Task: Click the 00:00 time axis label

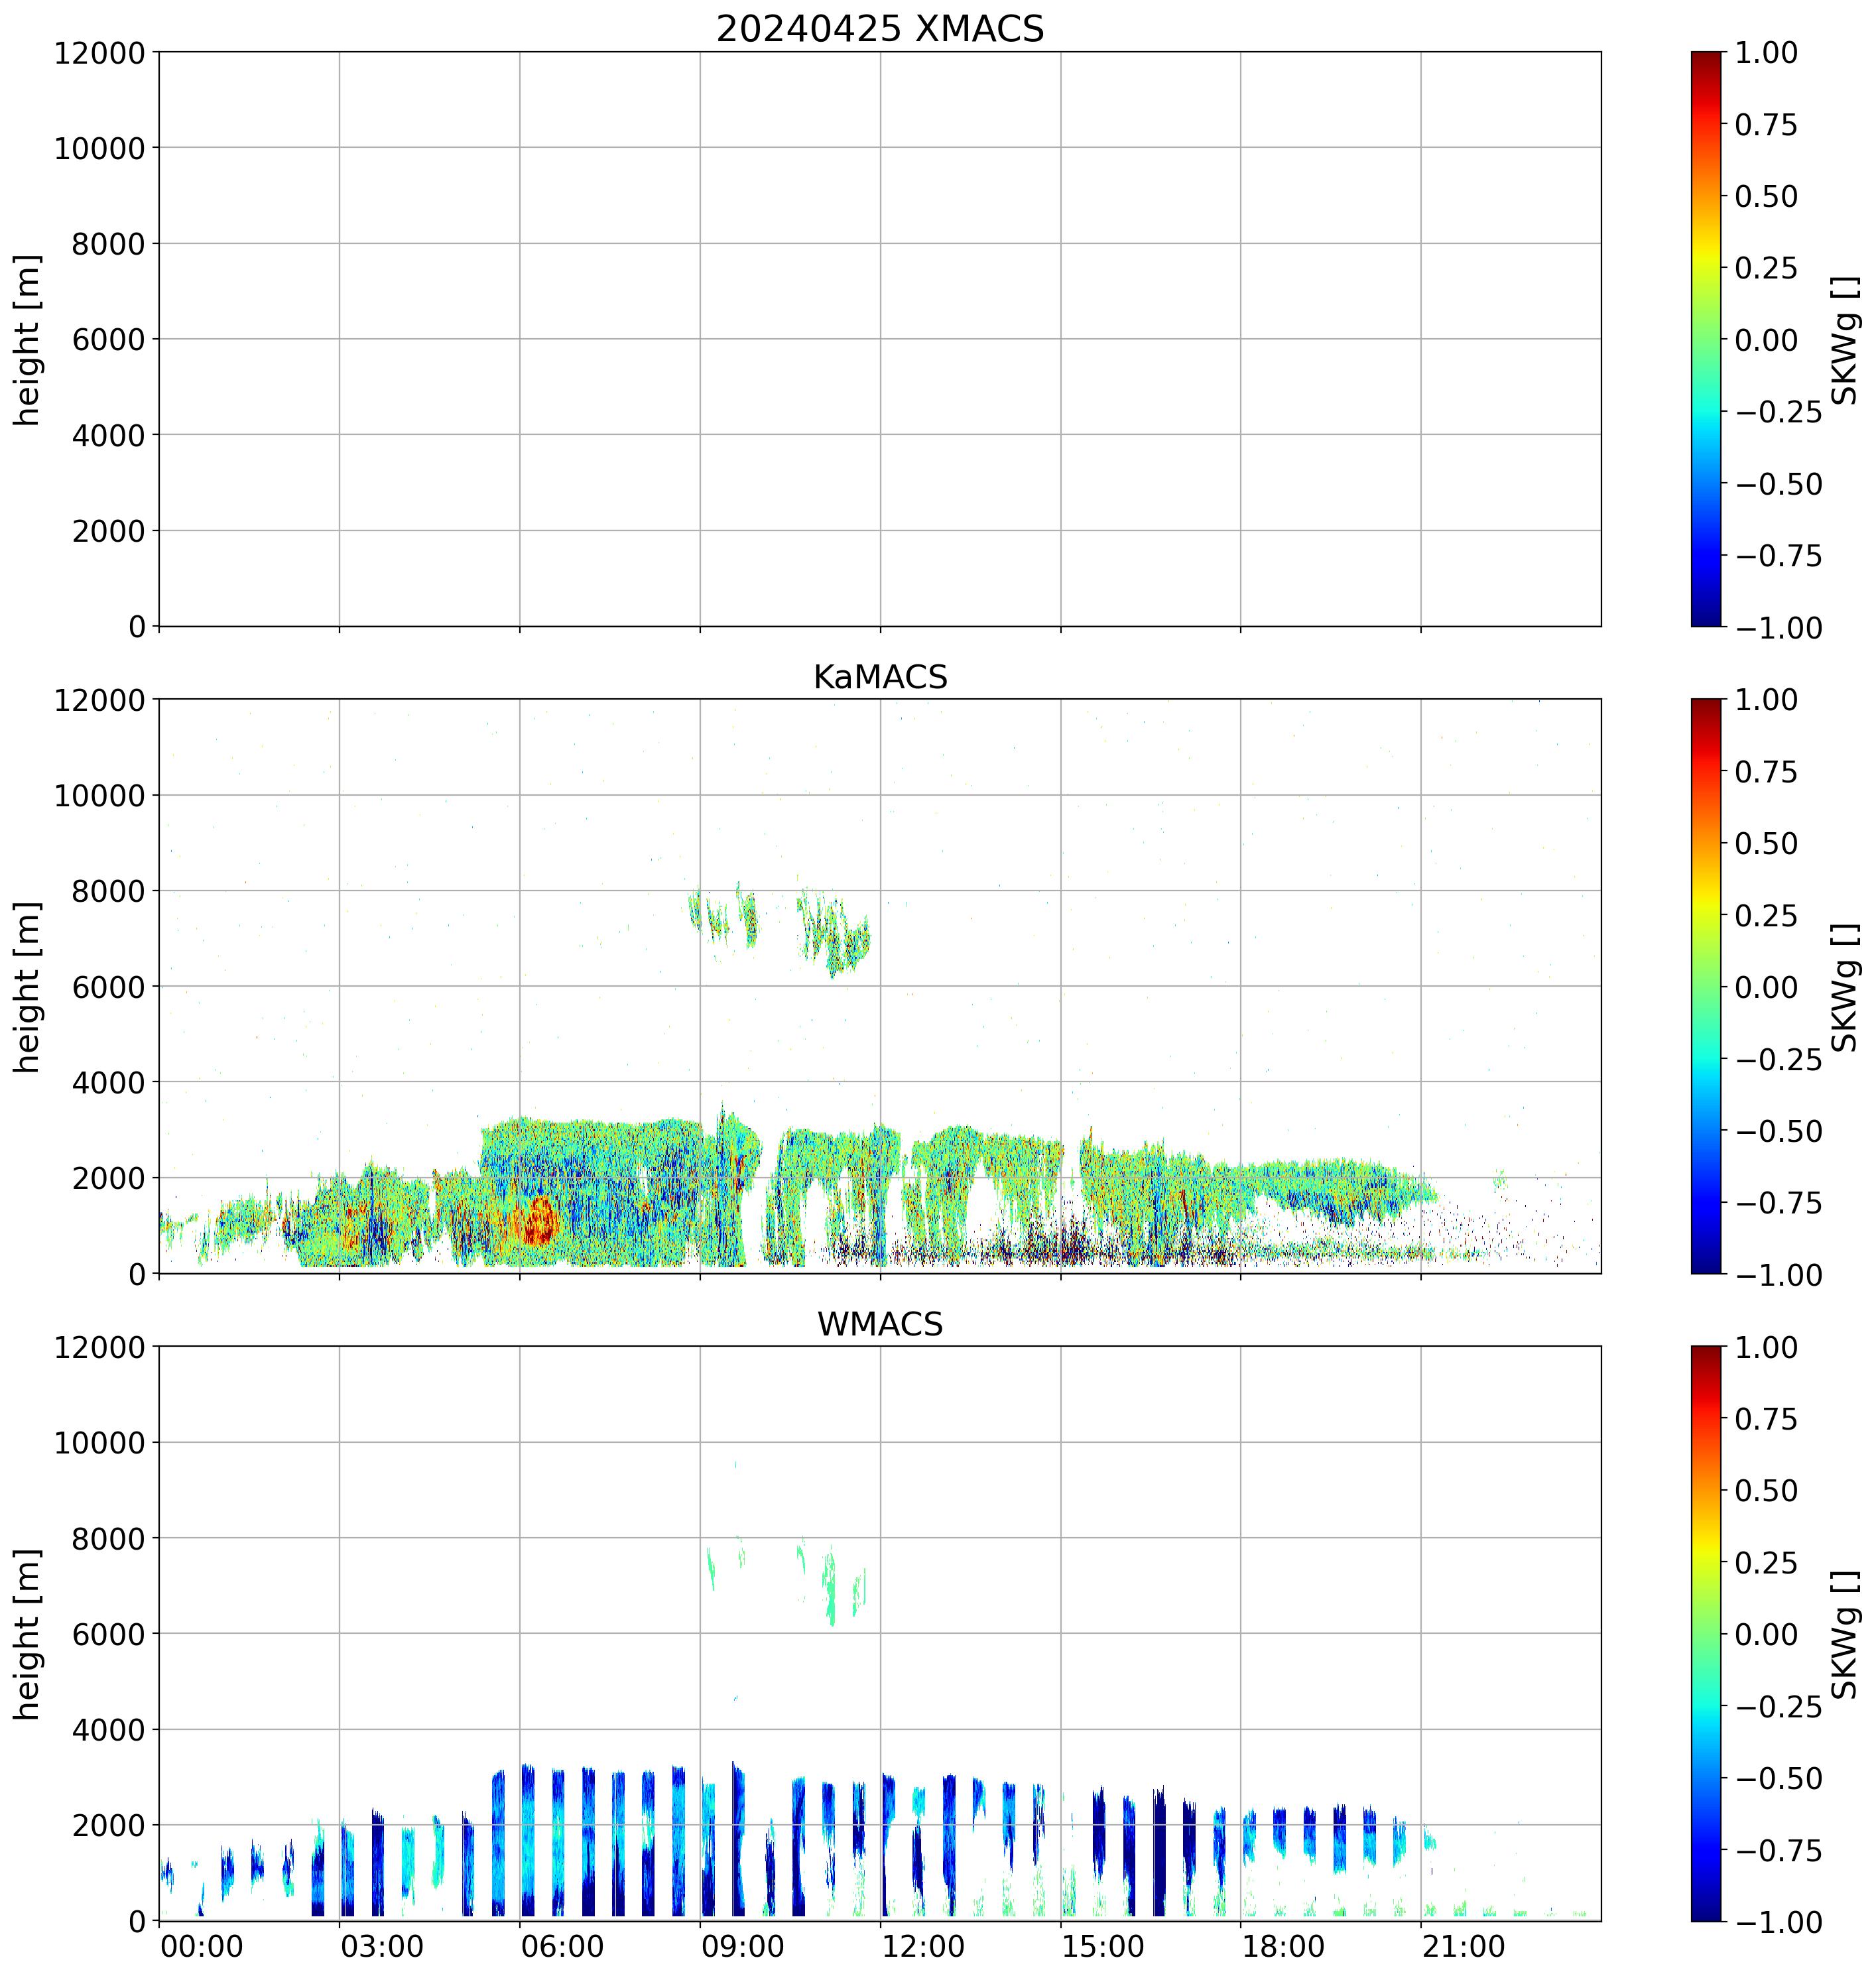Action: point(201,1947)
